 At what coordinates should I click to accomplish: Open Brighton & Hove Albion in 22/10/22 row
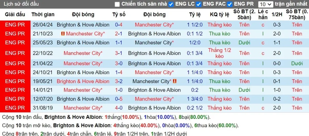[x=154, y=53]
